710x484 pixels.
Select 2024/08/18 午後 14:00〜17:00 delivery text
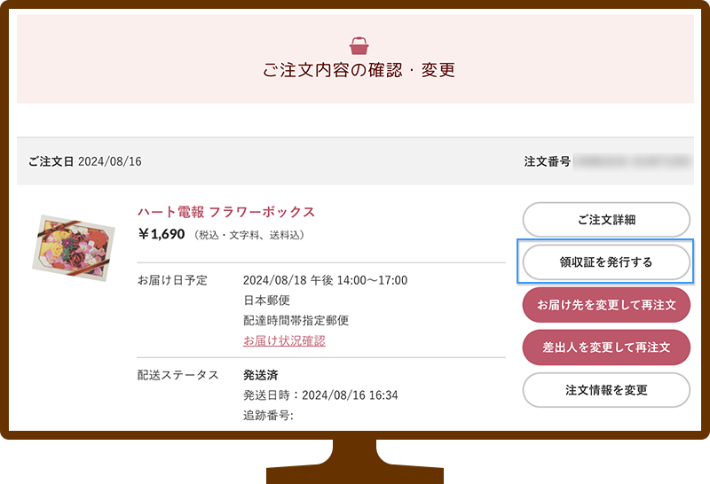[x=325, y=280]
